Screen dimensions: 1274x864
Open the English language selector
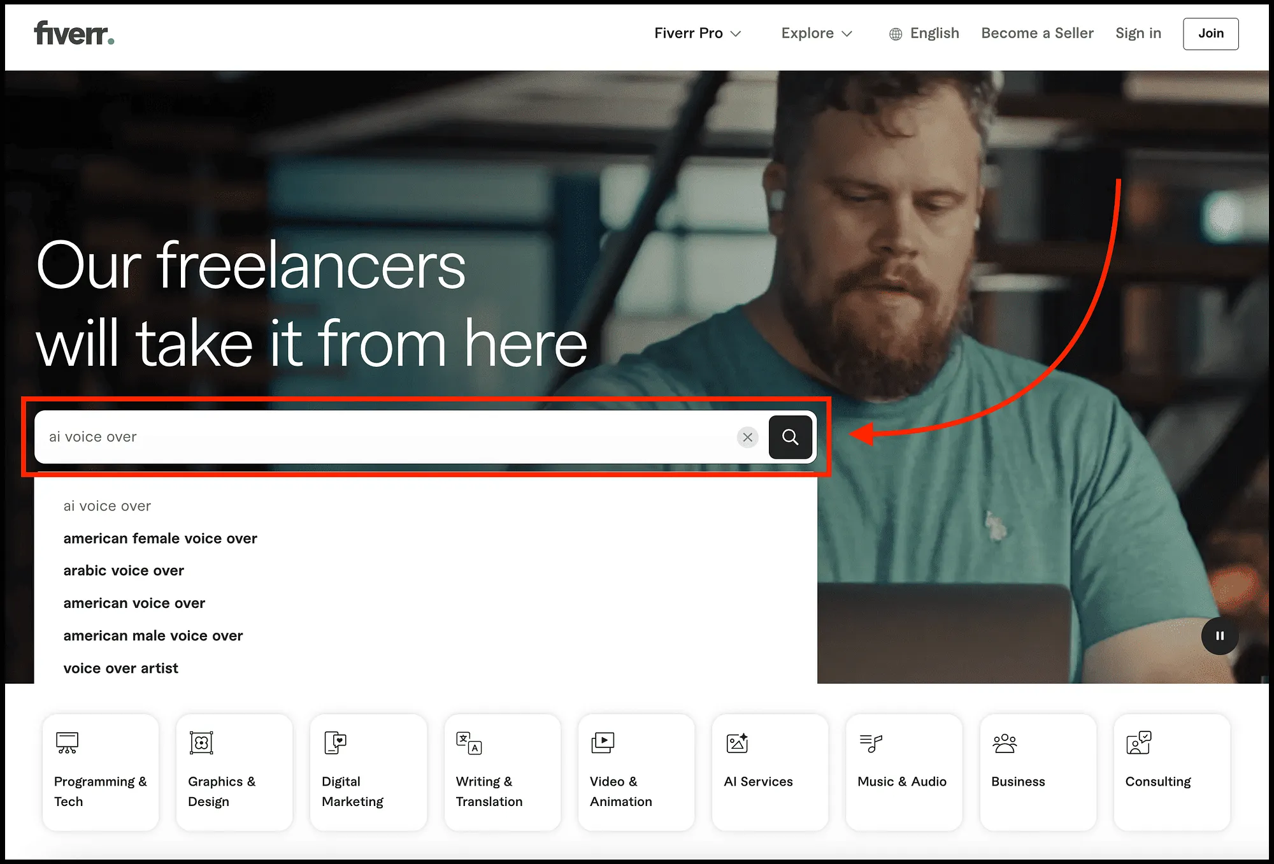924,33
